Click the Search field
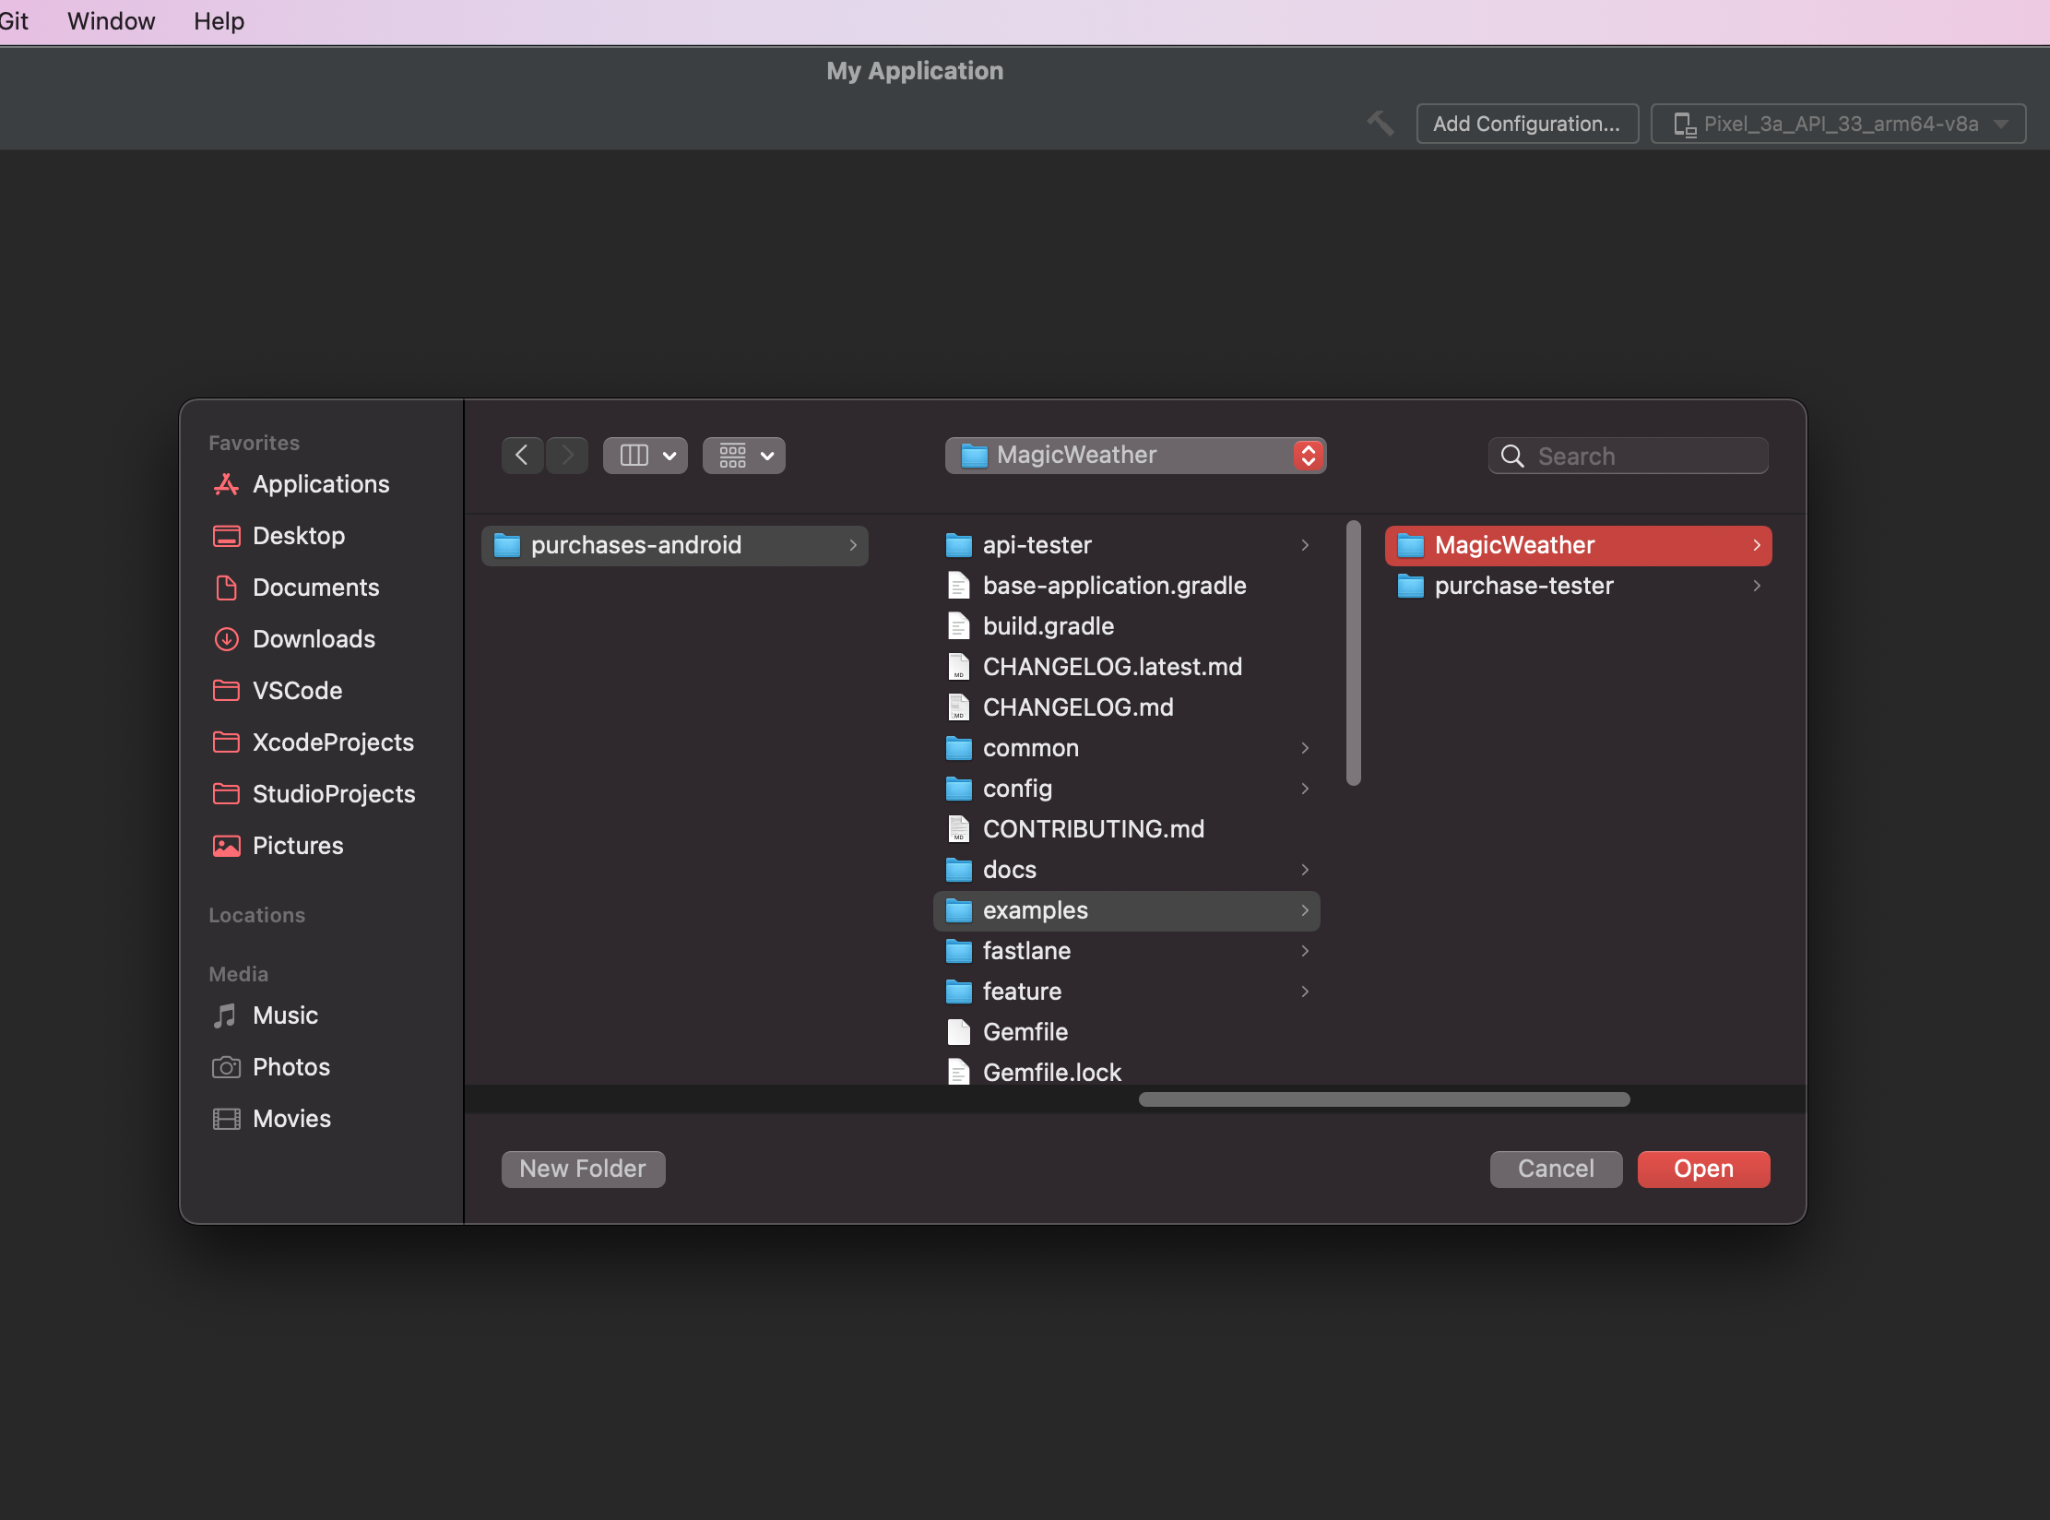Screen dimensions: 2050x1520 click(1628, 456)
